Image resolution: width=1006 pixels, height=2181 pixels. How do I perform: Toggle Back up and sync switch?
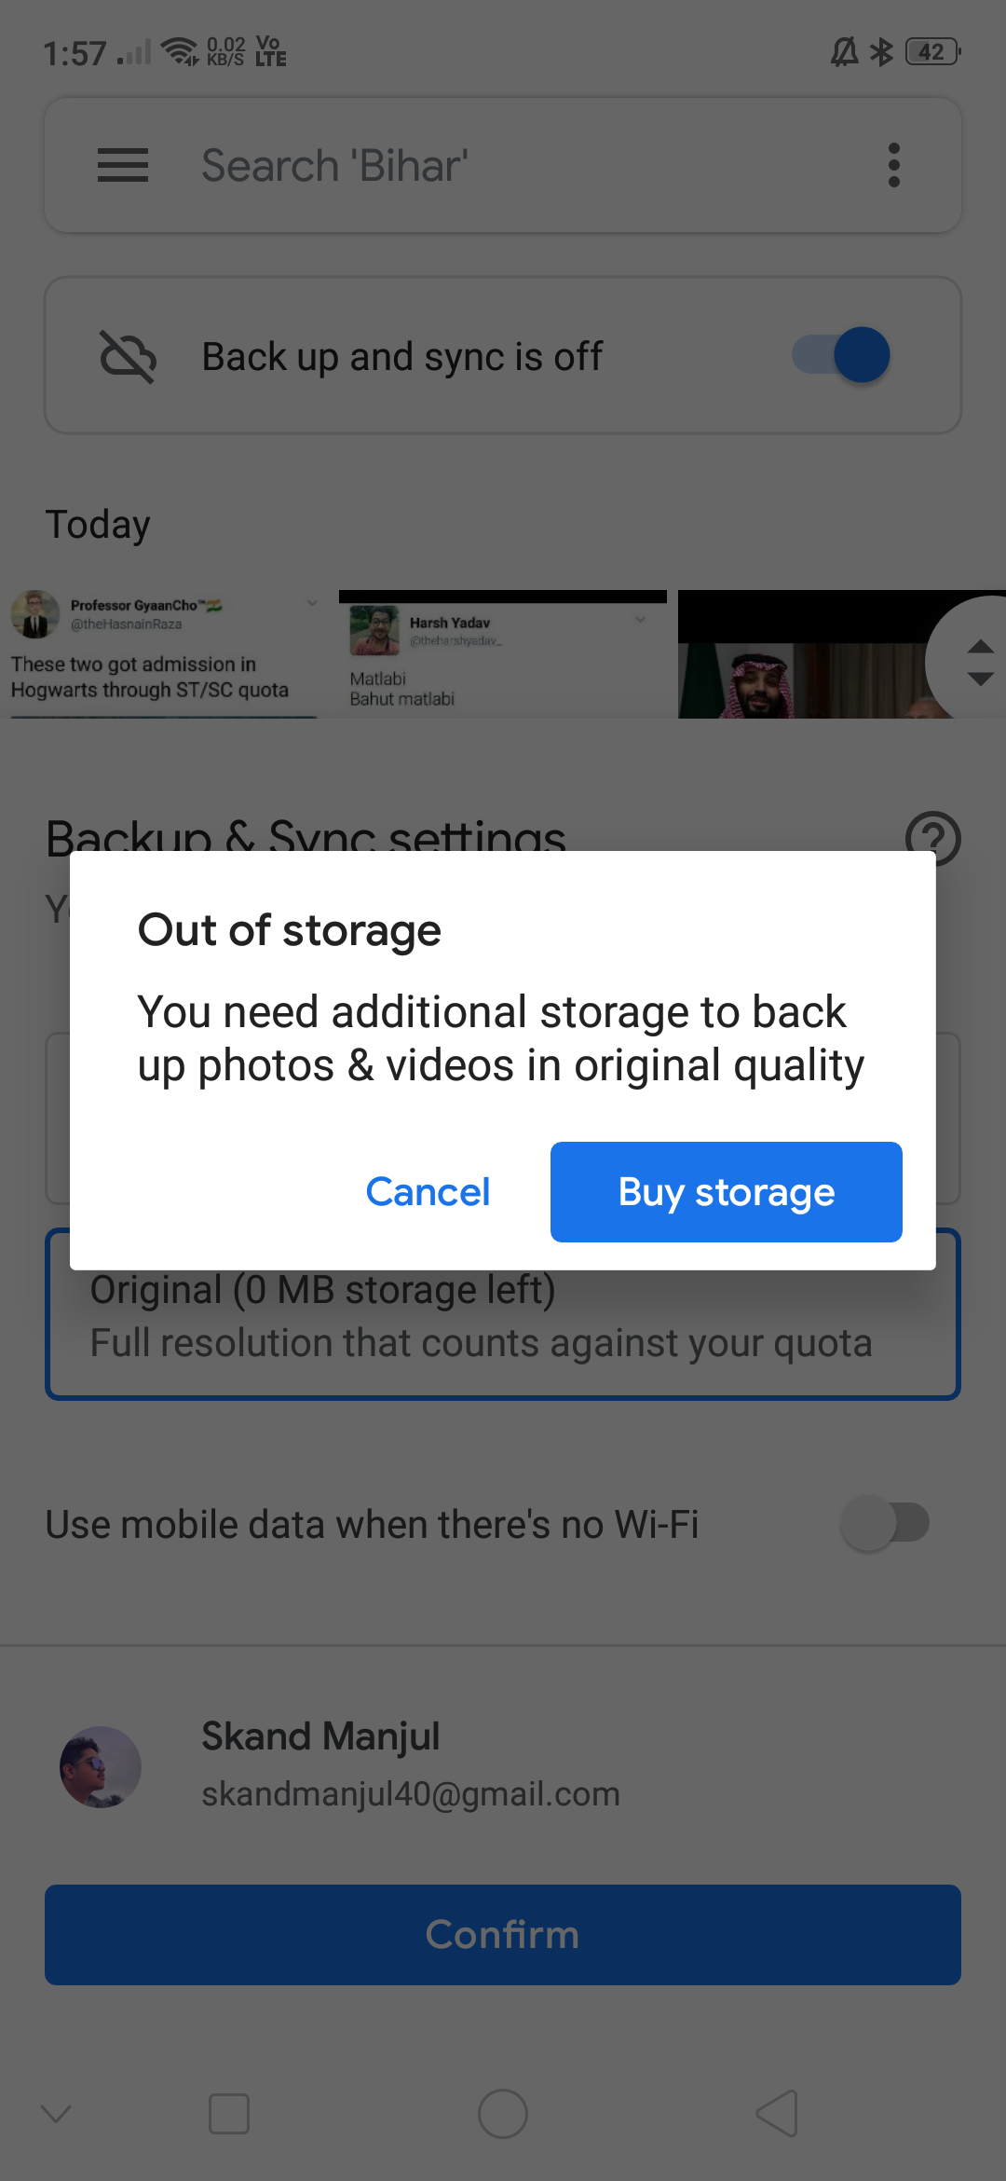842,355
